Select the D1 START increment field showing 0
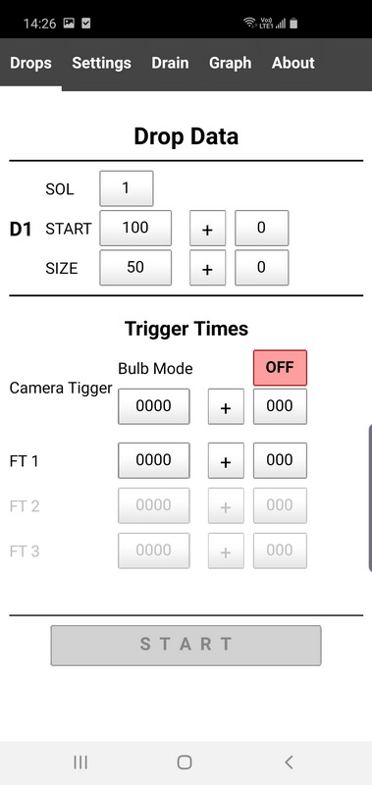372x785 pixels. (261, 229)
